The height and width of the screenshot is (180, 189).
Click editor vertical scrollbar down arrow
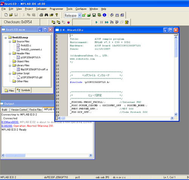(176, 114)
